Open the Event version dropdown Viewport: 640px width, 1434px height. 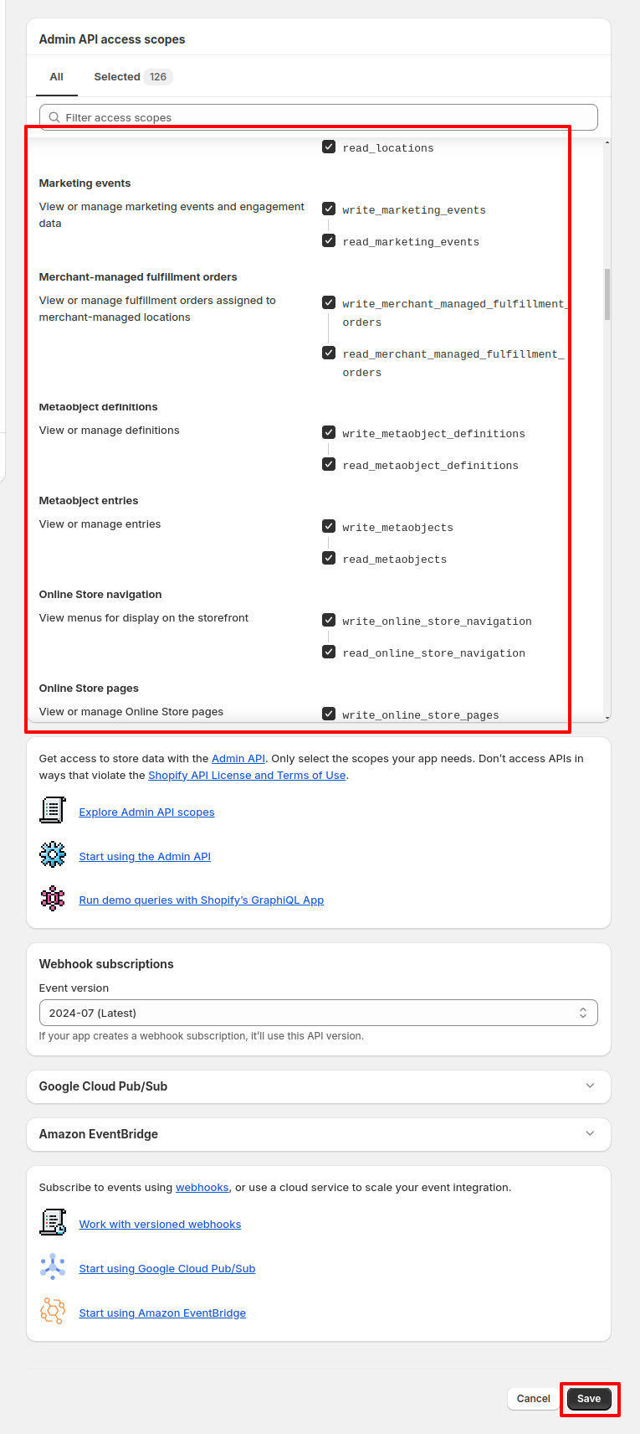point(319,1013)
